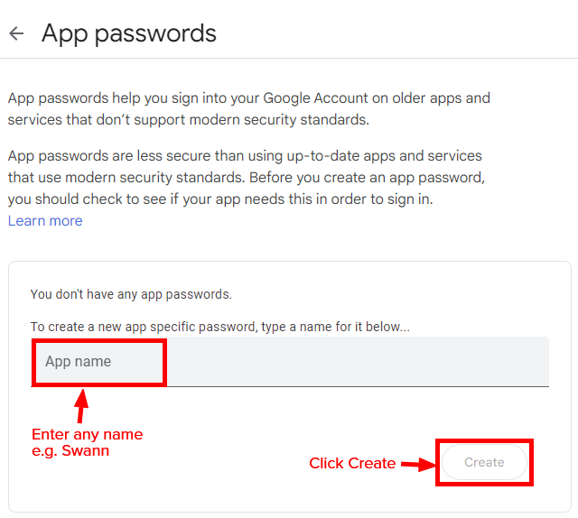
Task: Click the red upward arrow below App name
Action: pos(82,405)
